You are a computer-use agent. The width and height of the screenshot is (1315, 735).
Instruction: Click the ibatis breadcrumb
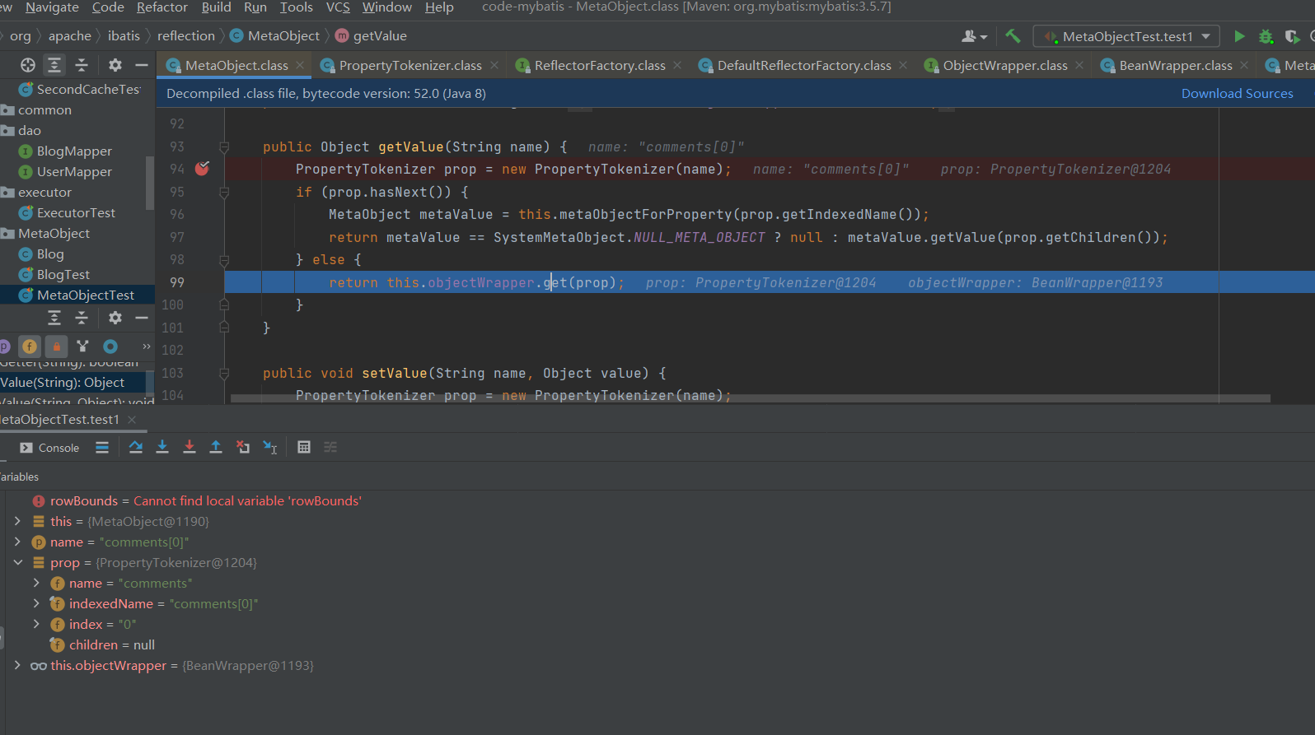pos(124,36)
